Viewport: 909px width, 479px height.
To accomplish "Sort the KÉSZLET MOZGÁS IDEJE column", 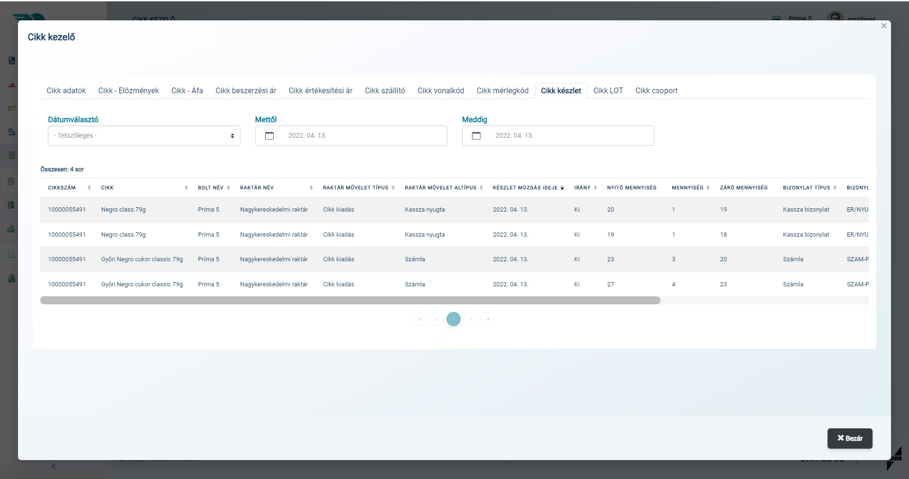I will tap(562, 187).
